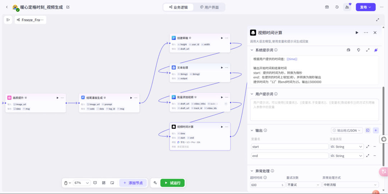388x194 pixels.
Task: Collapse the 异常处理 section
Action: coord(252,171)
